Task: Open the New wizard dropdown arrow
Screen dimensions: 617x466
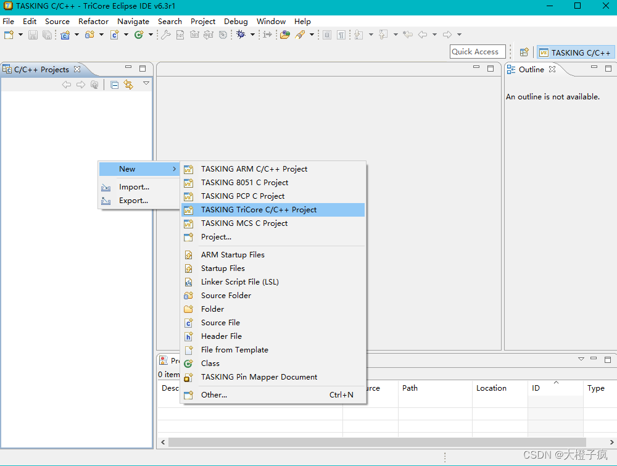Action: [x=20, y=35]
